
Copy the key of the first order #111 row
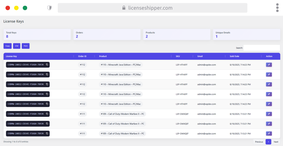click(47, 114)
